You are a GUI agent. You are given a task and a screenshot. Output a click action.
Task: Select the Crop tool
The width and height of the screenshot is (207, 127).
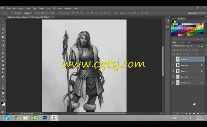click(3, 37)
